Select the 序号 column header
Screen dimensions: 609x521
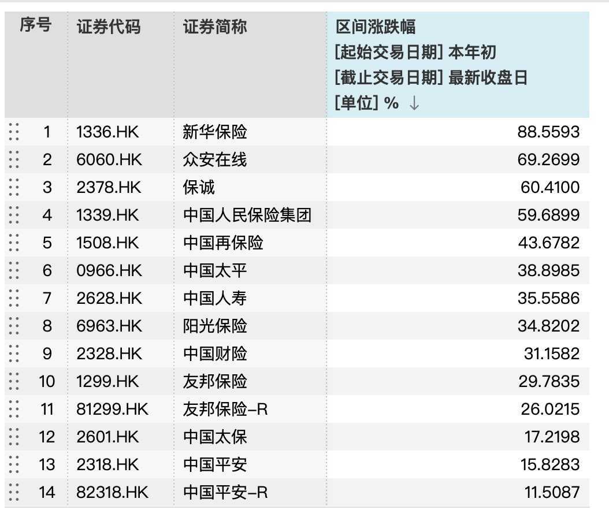tap(35, 25)
